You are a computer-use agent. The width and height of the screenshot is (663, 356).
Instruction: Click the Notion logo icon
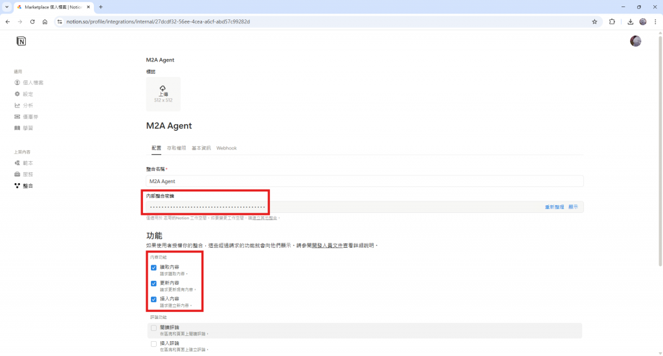pos(21,41)
